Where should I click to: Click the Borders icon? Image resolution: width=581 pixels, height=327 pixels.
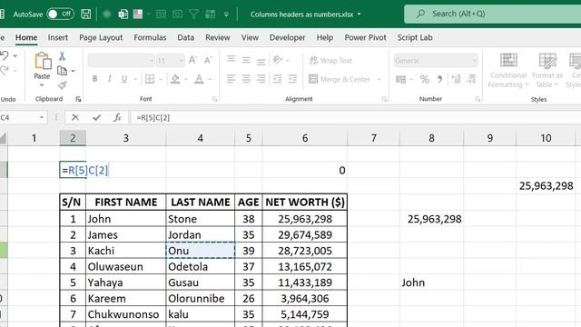(x=150, y=79)
